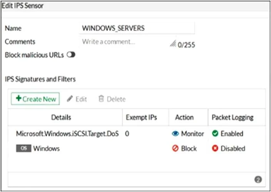Select the Windows OS filter row
This screenshot has height=192, width=271.
137,149
